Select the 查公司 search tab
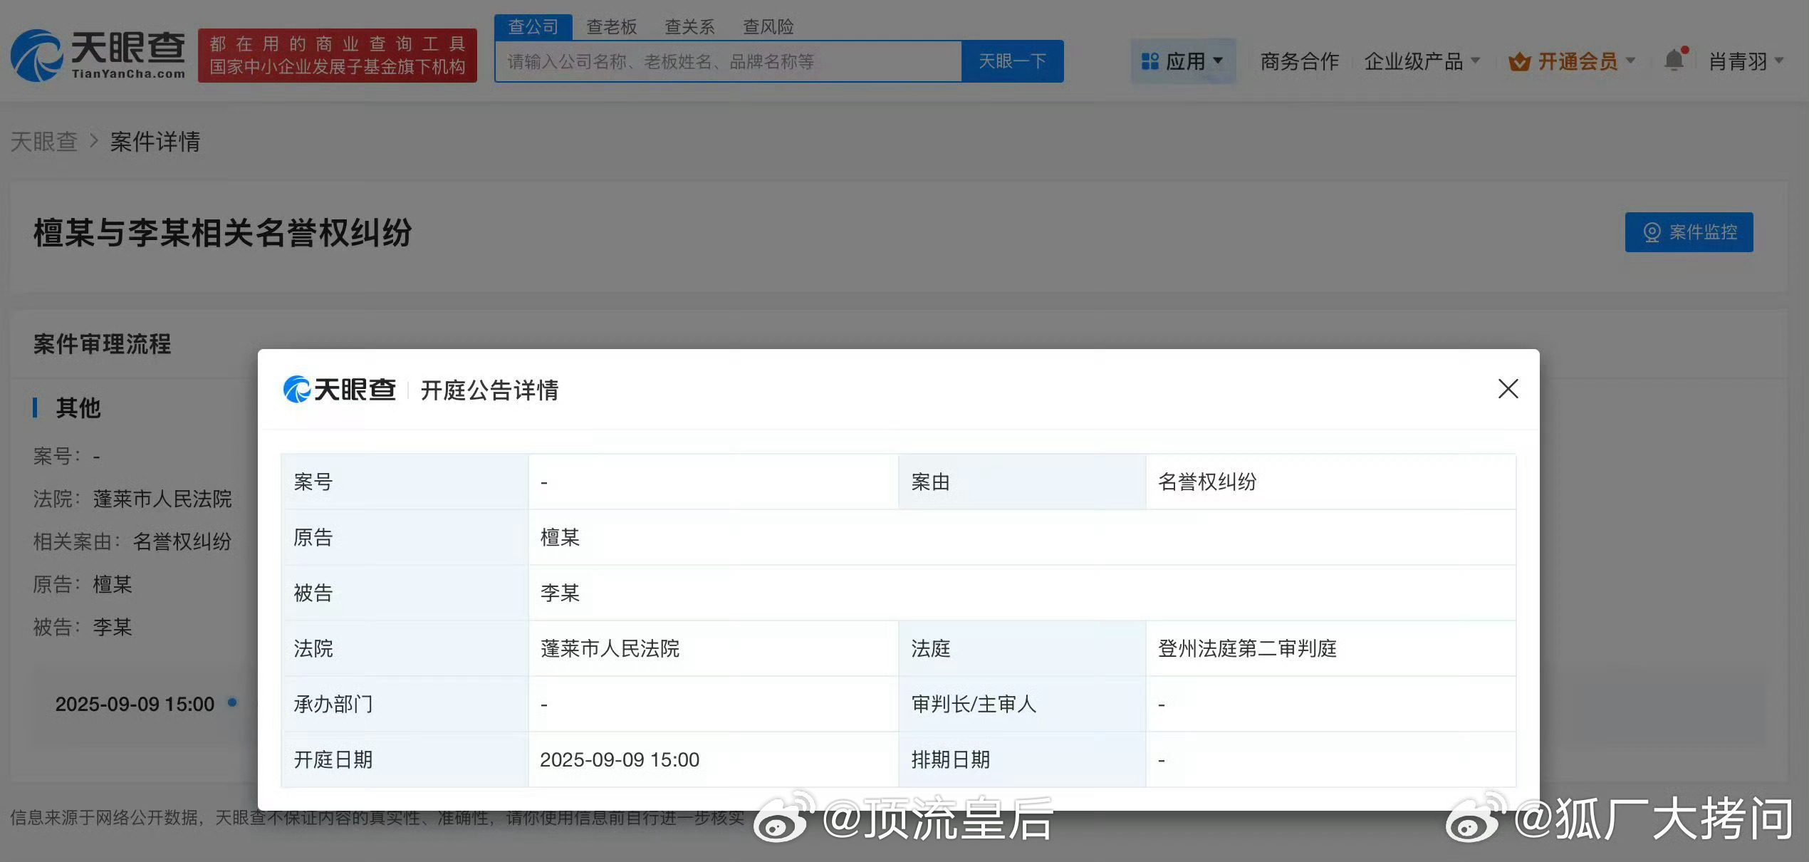 (x=533, y=27)
